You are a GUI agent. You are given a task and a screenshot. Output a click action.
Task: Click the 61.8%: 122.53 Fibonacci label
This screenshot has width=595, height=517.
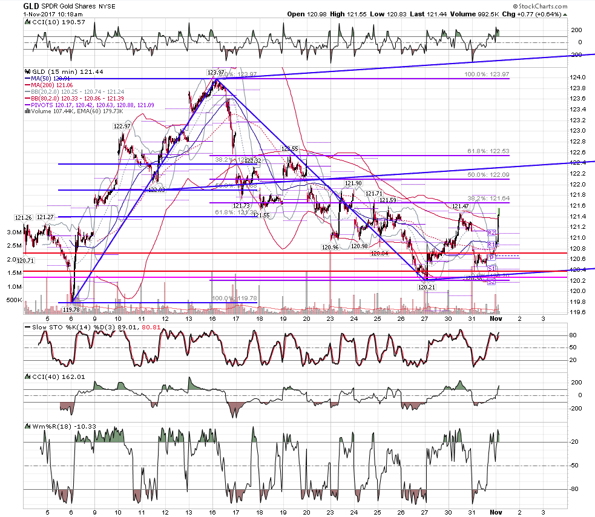[x=488, y=151]
